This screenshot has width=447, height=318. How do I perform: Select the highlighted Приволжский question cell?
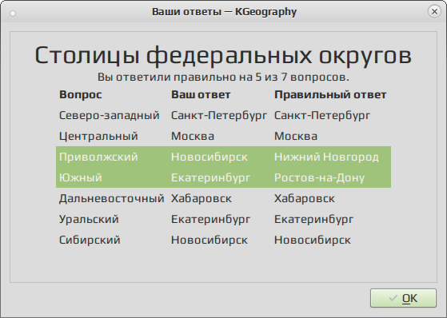[x=98, y=157]
